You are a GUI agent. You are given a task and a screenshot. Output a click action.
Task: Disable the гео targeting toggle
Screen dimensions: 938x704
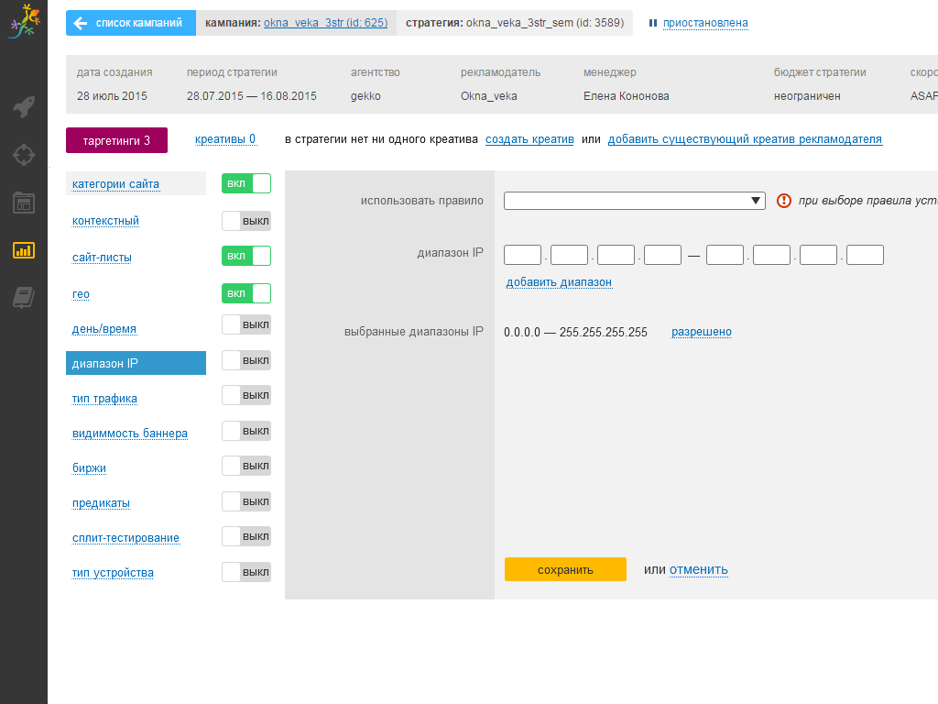point(246,293)
